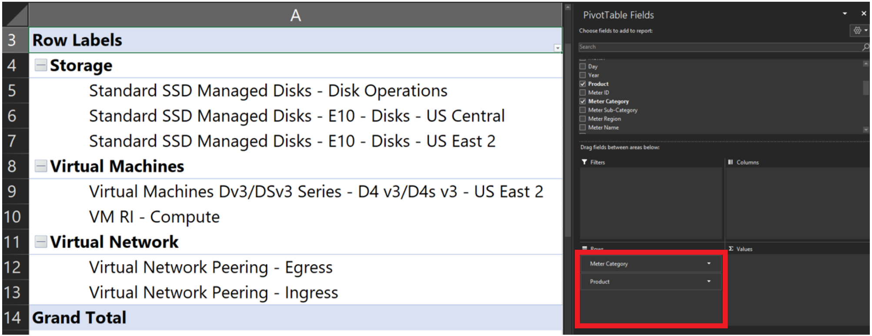This screenshot has height=336, width=872.
Task: Uncheck the Product field checkbox
Action: pos(583,84)
